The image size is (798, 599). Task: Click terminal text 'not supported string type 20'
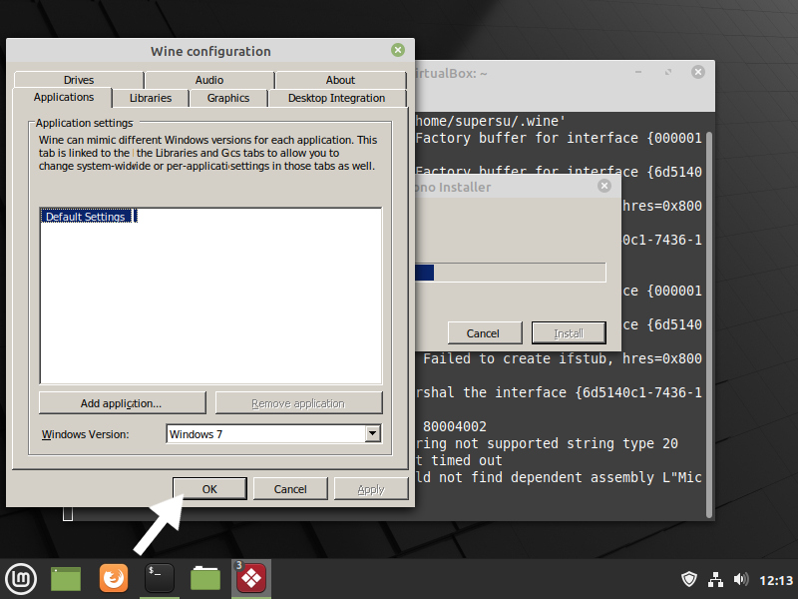567,443
